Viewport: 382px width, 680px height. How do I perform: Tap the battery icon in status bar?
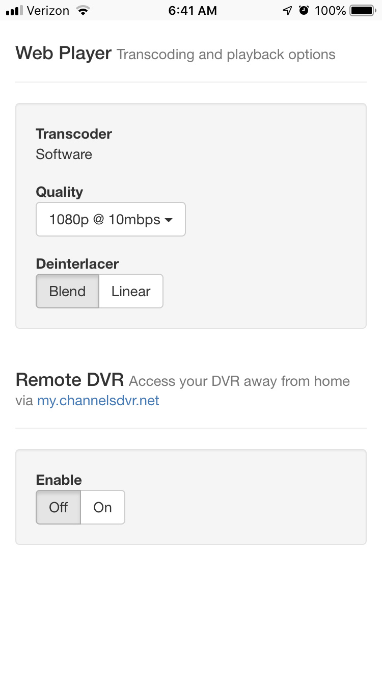362,11
